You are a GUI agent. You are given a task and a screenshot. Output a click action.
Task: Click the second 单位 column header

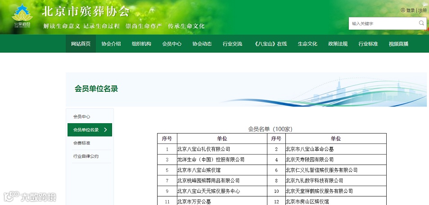336,138
